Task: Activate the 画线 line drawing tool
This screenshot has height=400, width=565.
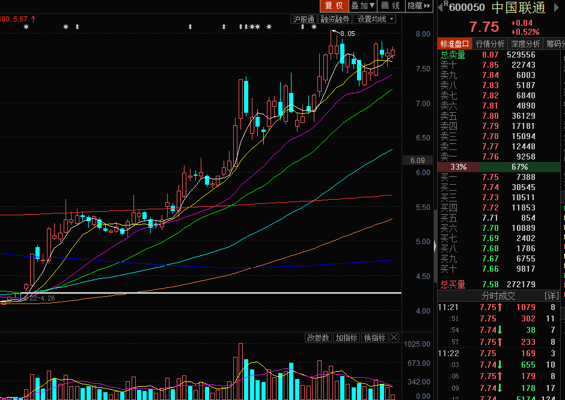Action: (391, 6)
